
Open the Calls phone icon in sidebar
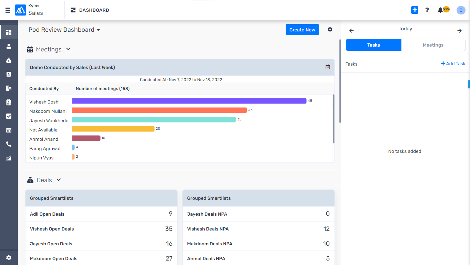click(x=9, y=144)
